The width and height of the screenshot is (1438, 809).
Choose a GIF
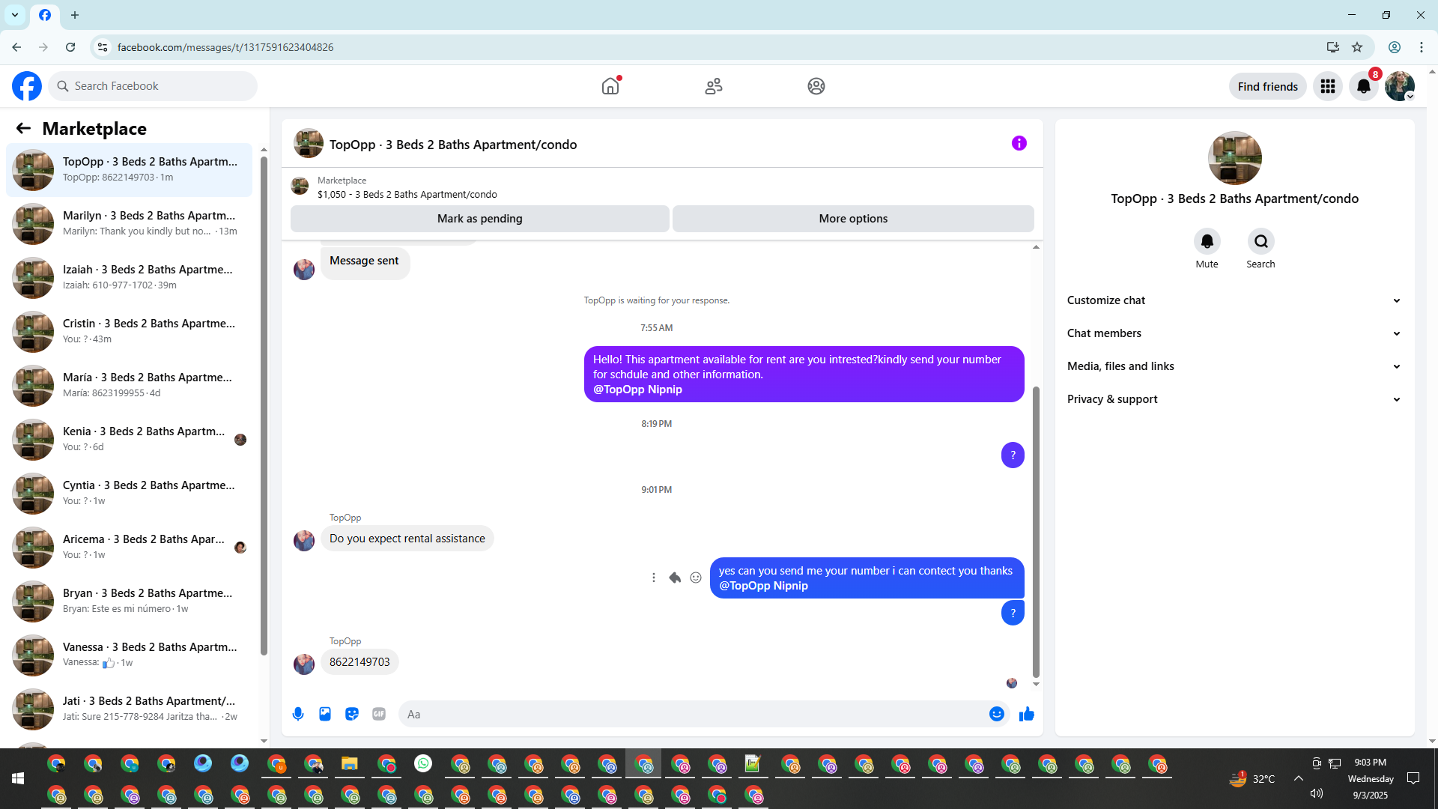(x=379, y=714)
